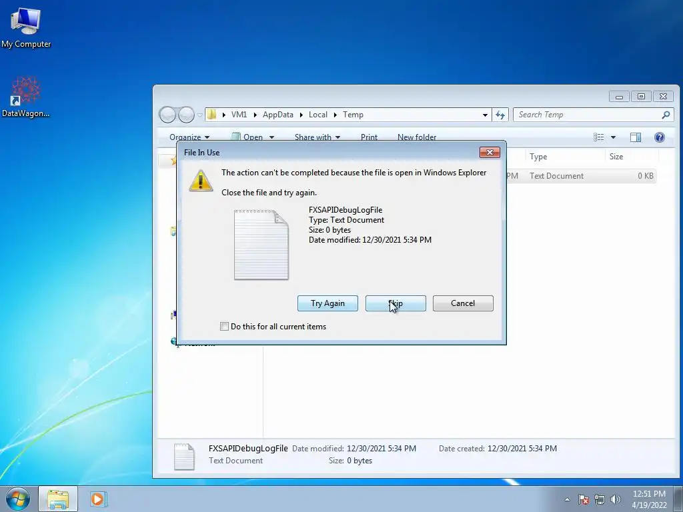Click Print in Explorer toolbar

369,137
